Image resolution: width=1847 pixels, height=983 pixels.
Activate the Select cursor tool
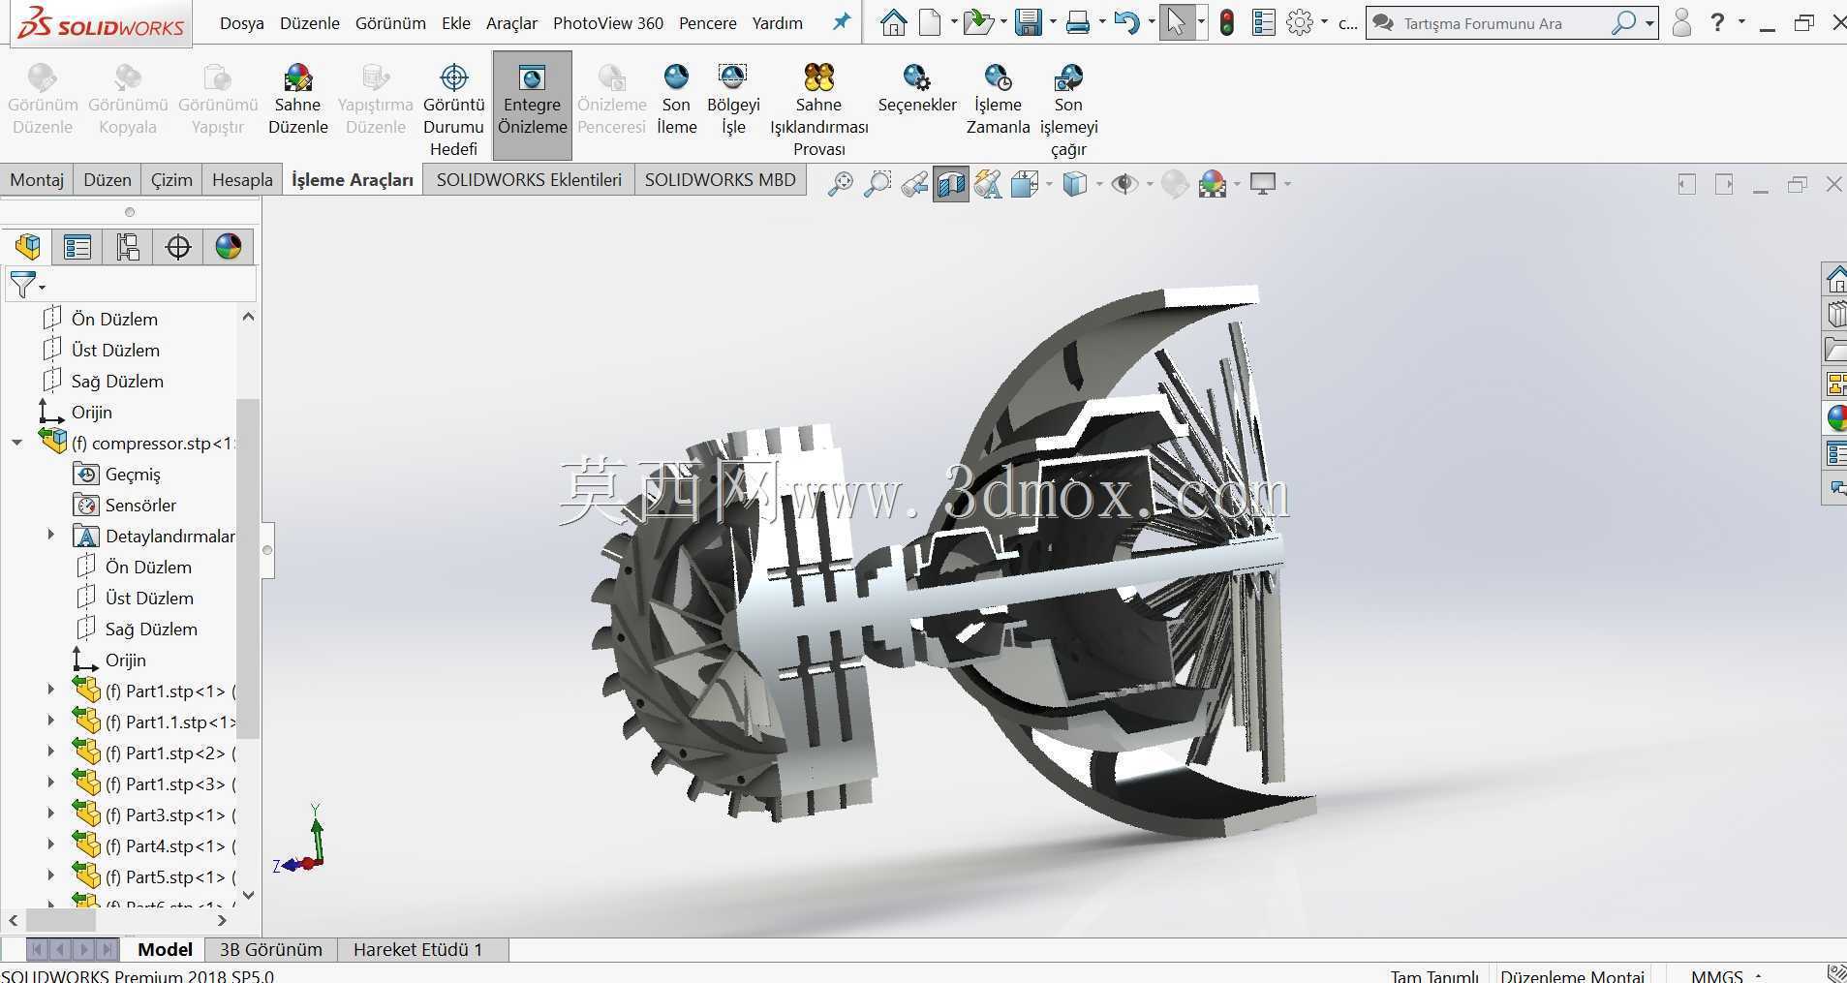point(1175,22)
